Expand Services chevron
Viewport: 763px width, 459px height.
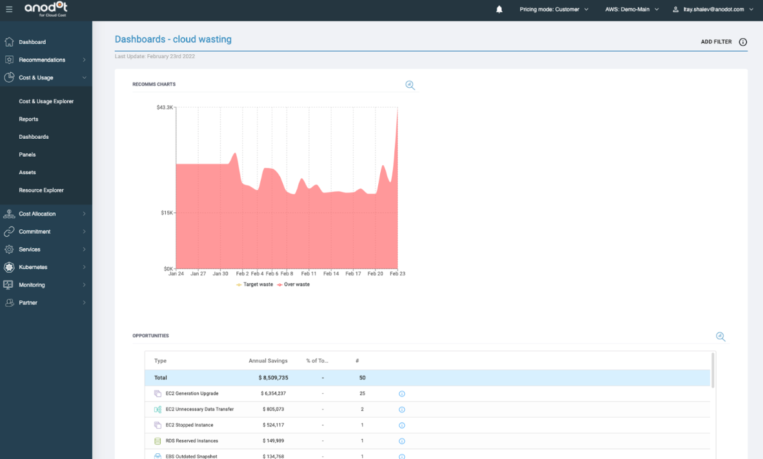pos(84,249)
